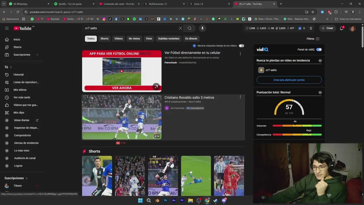Select the Vídeos filter chip
Screen dimensions: 364x205
pyautogui.click(x=119, y=38)
